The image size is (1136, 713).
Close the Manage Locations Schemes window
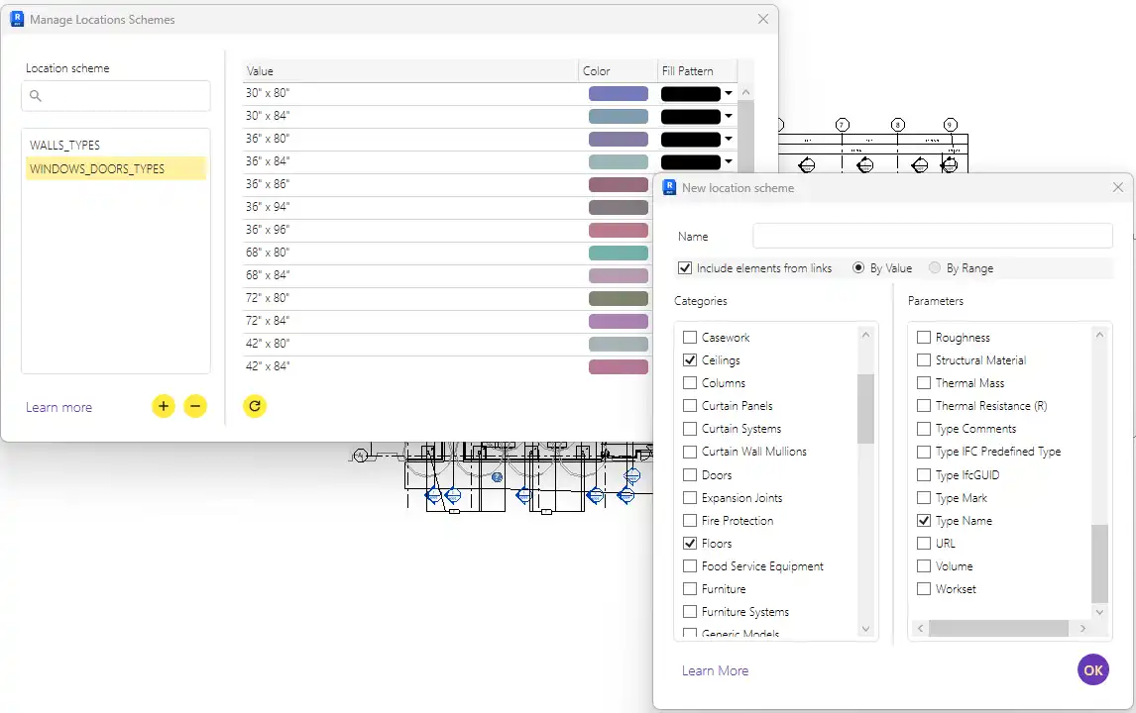[763, 19]
